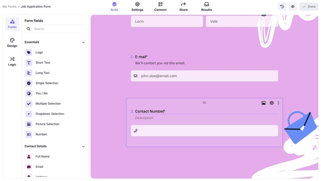Open the Design panel

12,42
